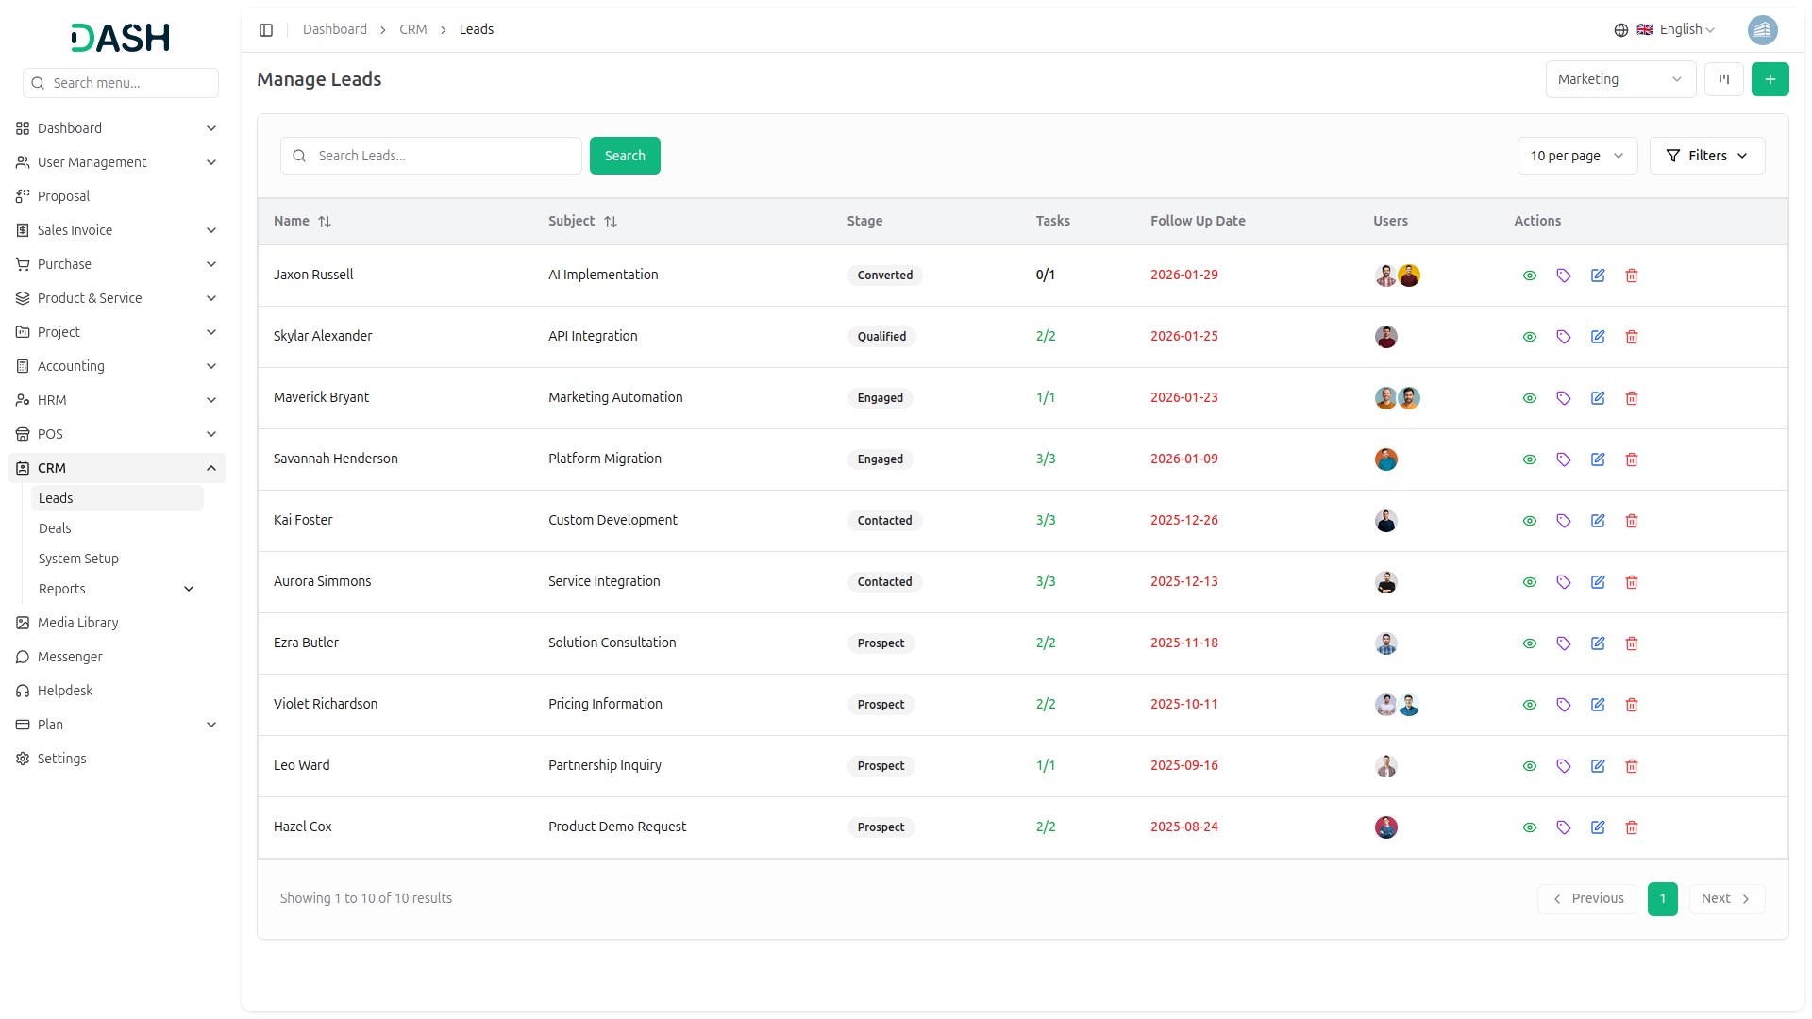Open the Marketing pipeline dropdown
1812x1019 pixels.
point(1619,79)
